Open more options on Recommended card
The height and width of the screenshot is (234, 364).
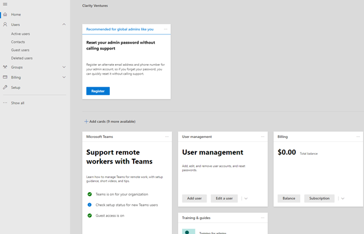[x=166, y=29]
